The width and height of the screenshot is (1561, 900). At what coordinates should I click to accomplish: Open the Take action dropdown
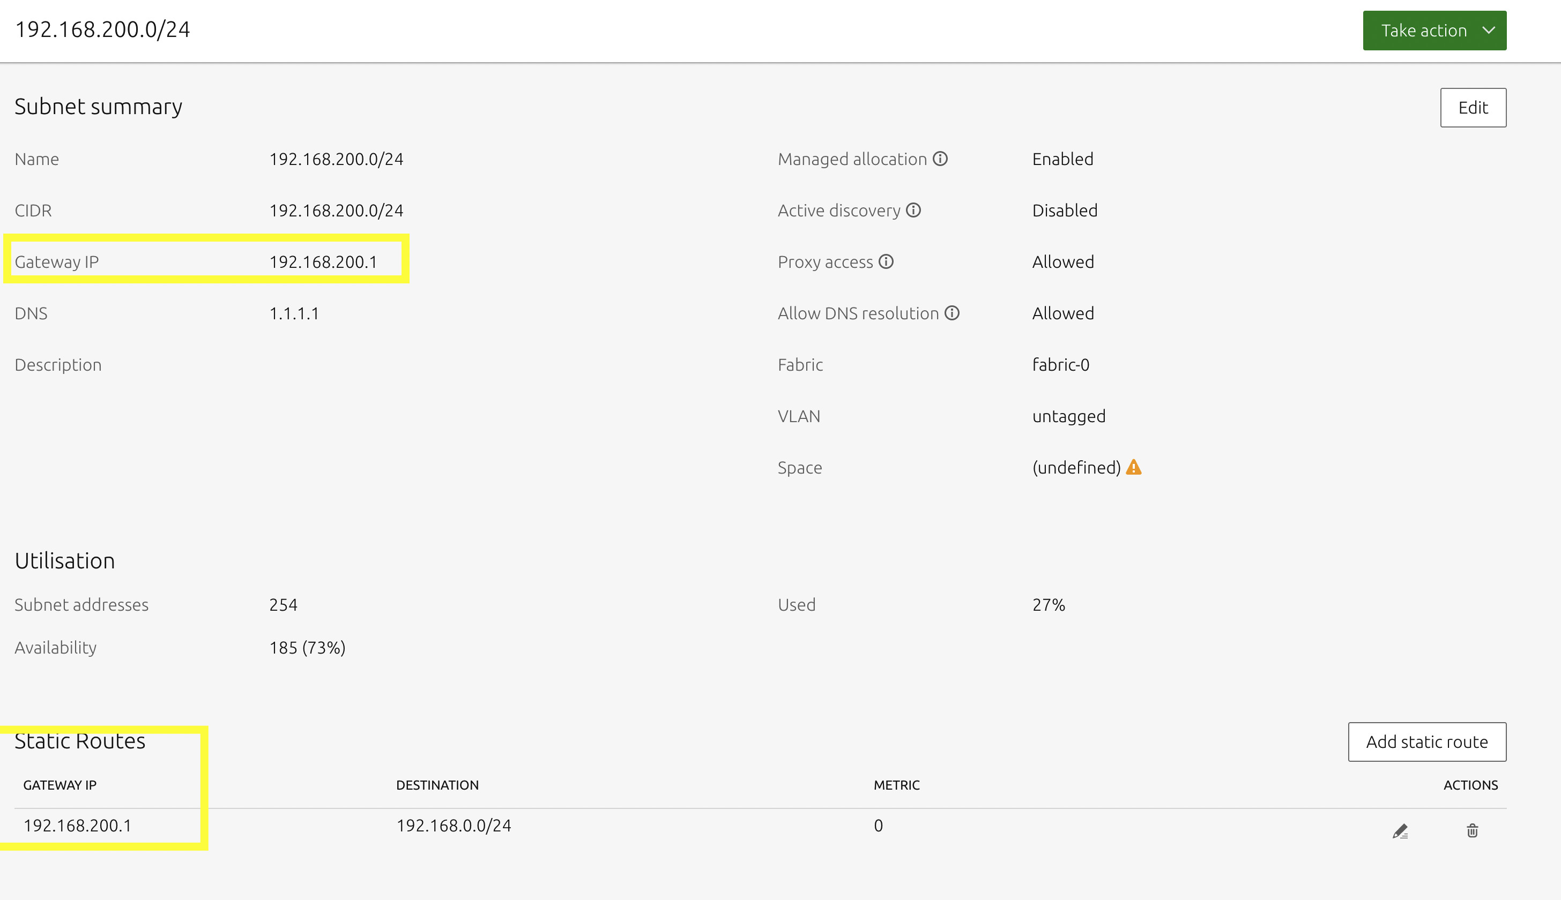point(1423,31)
